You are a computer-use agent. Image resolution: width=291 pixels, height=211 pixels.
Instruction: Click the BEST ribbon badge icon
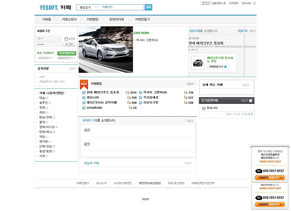[x=84, y=85]
